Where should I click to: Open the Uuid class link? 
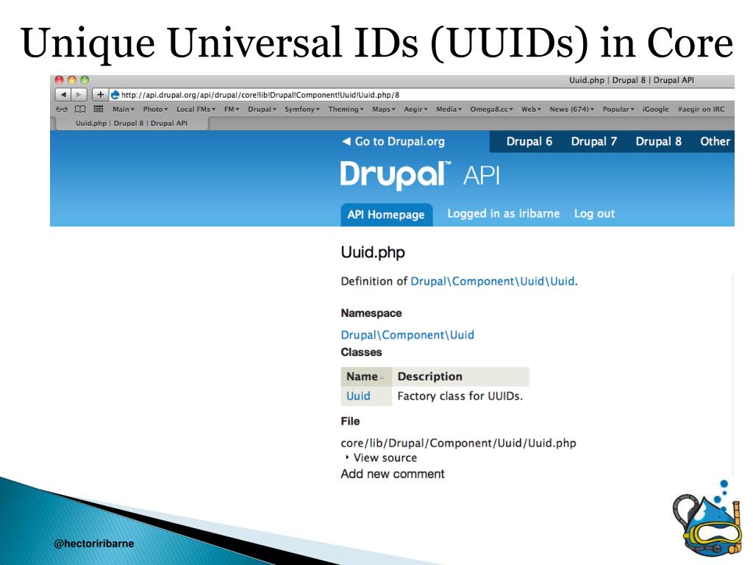(x=358, y=397)
